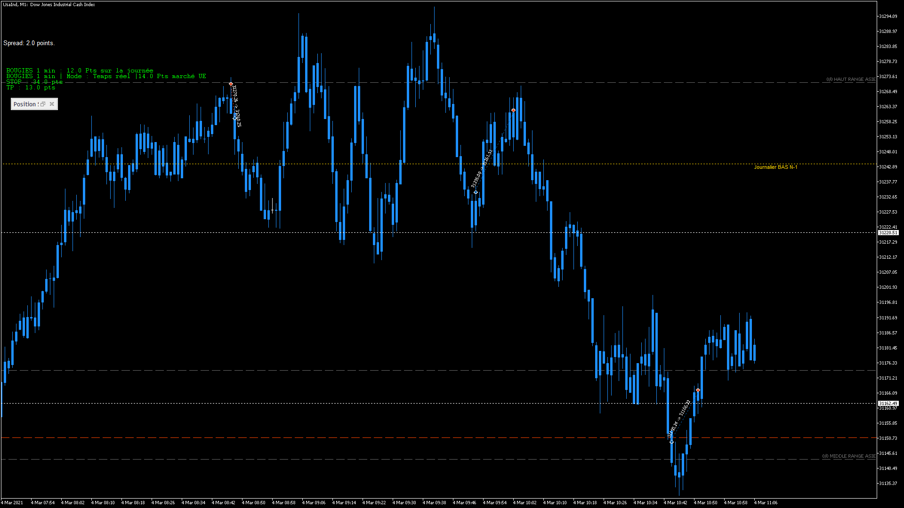
Task: Click white buy arrow marker near 10:42
Action: click(x=671, y=442)
